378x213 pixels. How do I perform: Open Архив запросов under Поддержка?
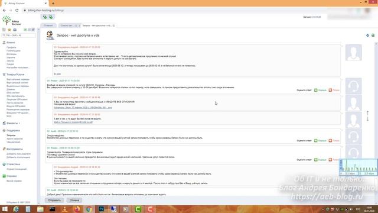coord(14,138)
